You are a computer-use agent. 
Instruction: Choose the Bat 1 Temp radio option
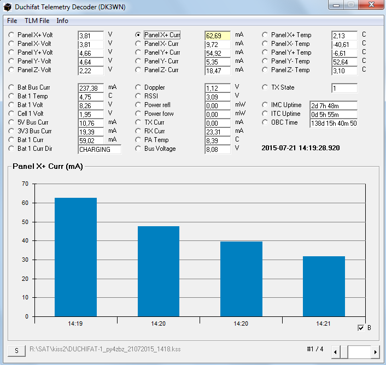(11, 96)
